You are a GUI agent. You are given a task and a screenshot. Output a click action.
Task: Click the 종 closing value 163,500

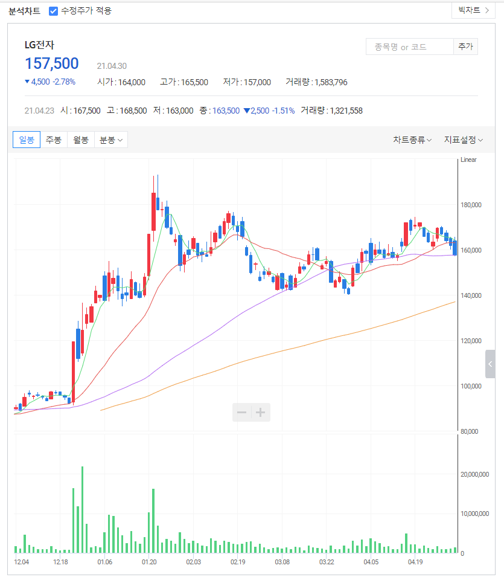coord(226,111)
